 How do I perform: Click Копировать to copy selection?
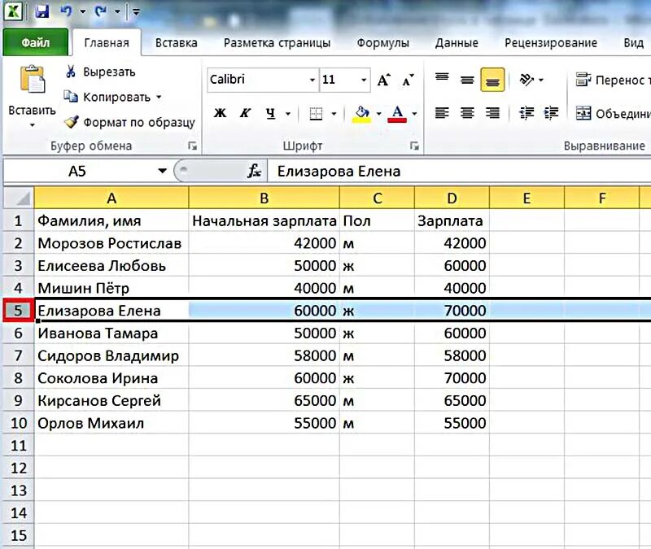coord(107,97)
